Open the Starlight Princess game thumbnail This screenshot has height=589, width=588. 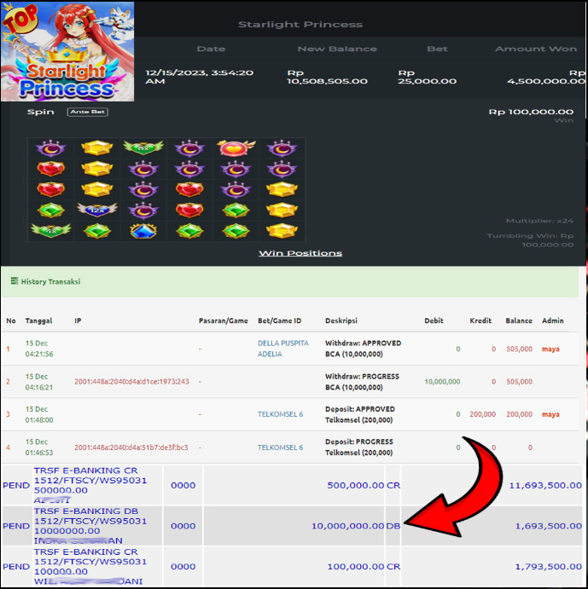point(67,51)
